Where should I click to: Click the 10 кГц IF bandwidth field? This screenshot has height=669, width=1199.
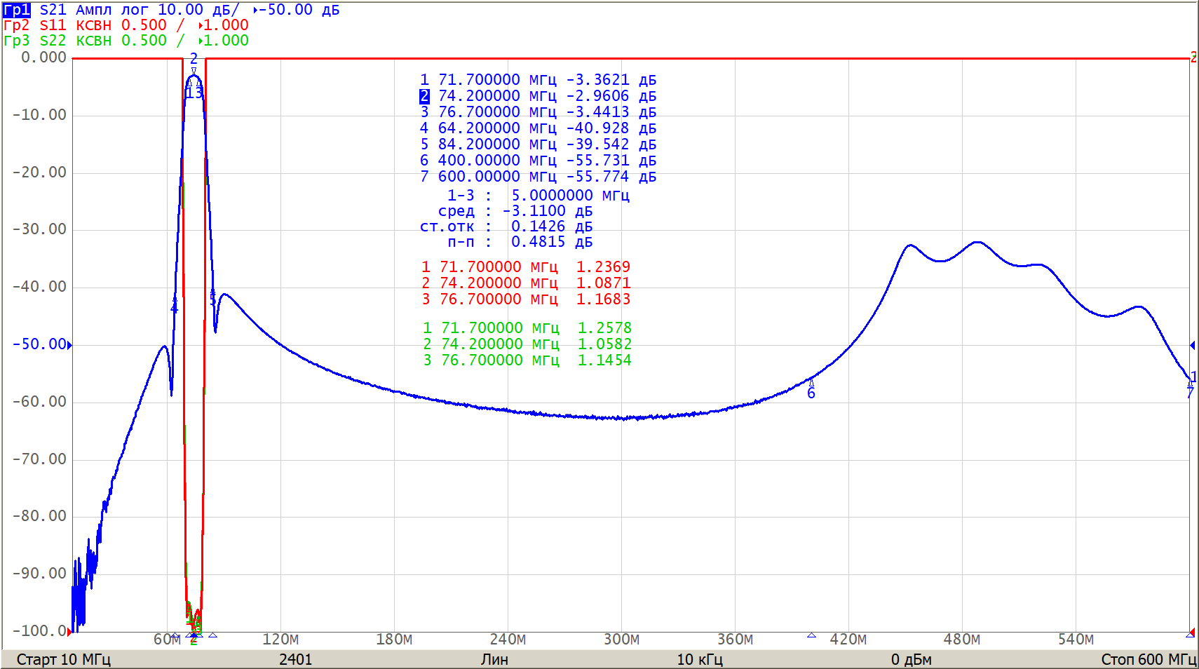(x=699, y=659)
